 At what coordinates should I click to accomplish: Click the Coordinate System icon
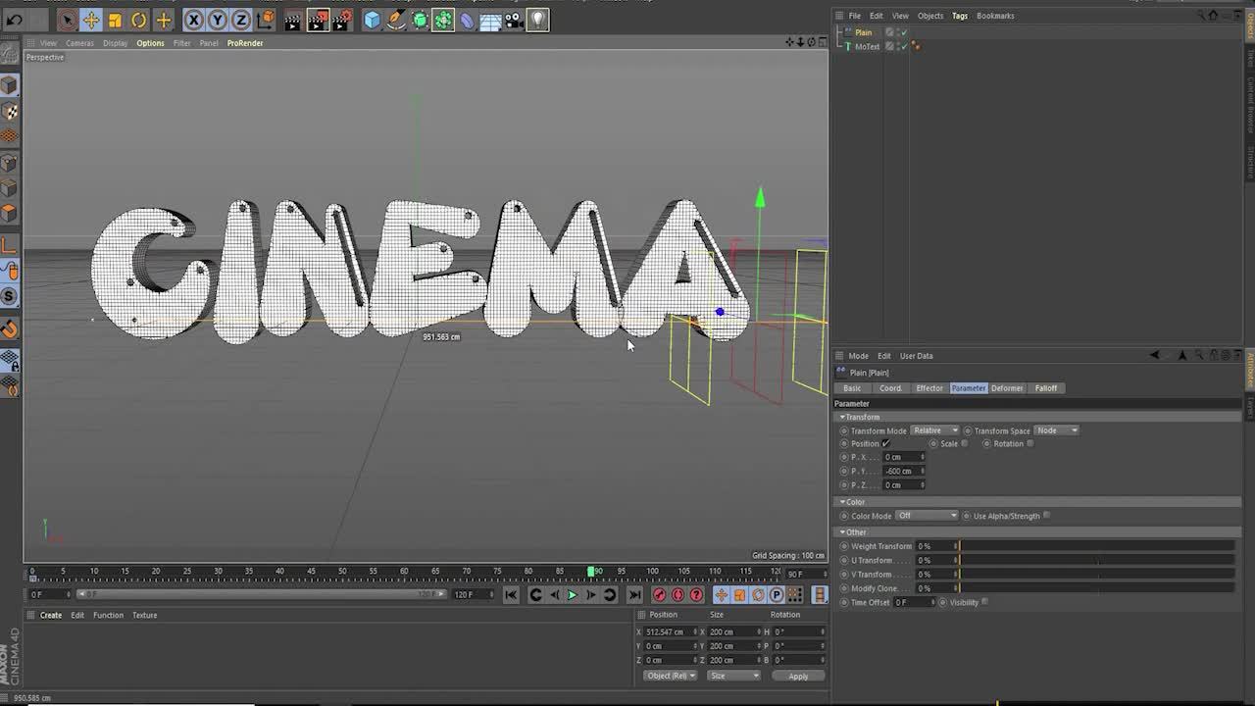pos(266,20)
